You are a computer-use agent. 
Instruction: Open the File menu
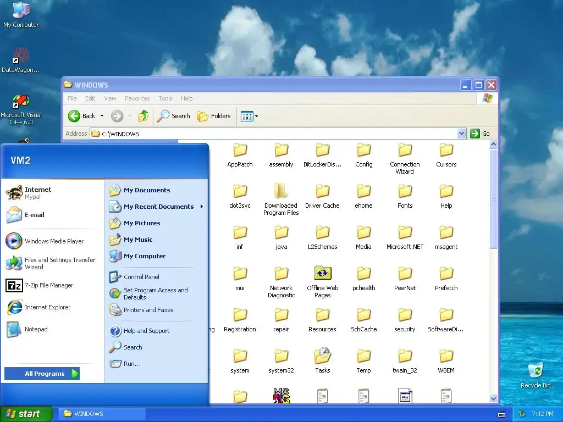pos(72,98)
